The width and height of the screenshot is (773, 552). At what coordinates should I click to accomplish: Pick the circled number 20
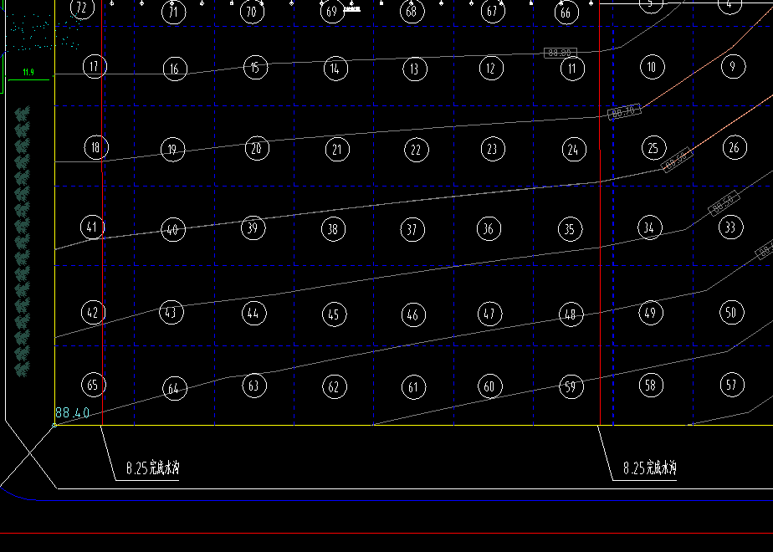257,148
